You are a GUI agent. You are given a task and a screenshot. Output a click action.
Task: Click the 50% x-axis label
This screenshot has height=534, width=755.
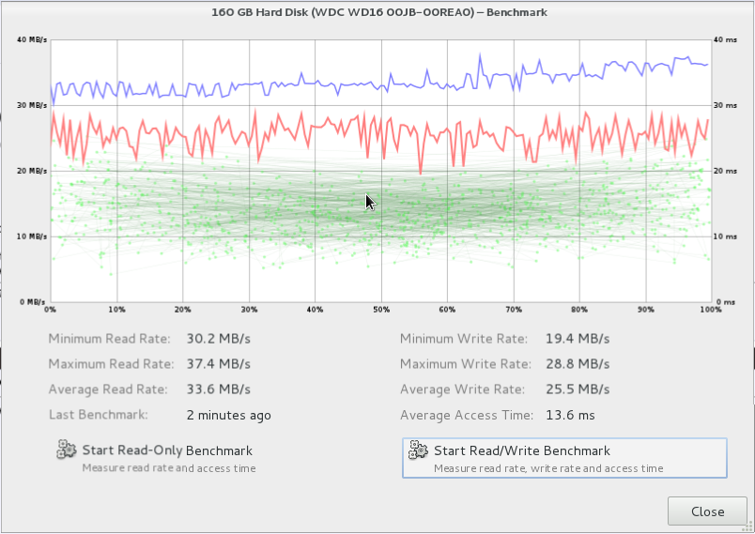[381, 310]
